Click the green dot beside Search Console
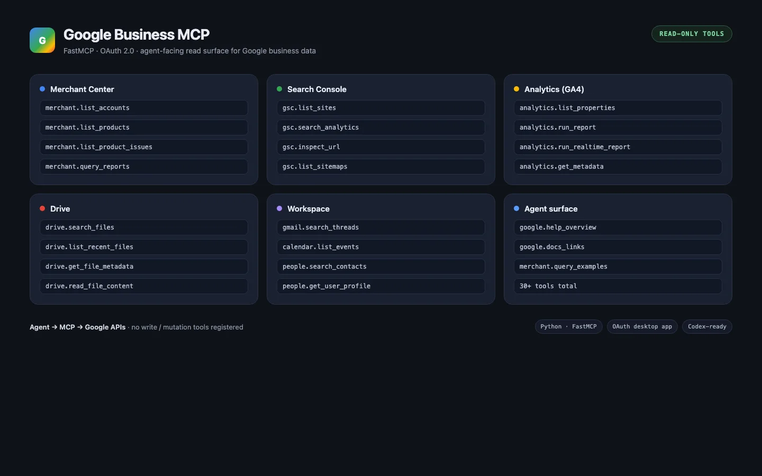 [x=279, y=89]
